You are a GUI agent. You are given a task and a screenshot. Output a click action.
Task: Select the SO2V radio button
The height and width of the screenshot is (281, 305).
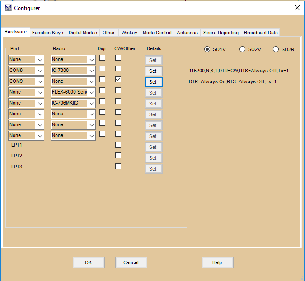250,49
